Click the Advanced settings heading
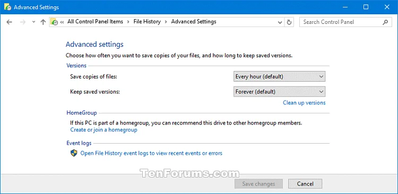The image size is (398, 194). tap(94, 45)
